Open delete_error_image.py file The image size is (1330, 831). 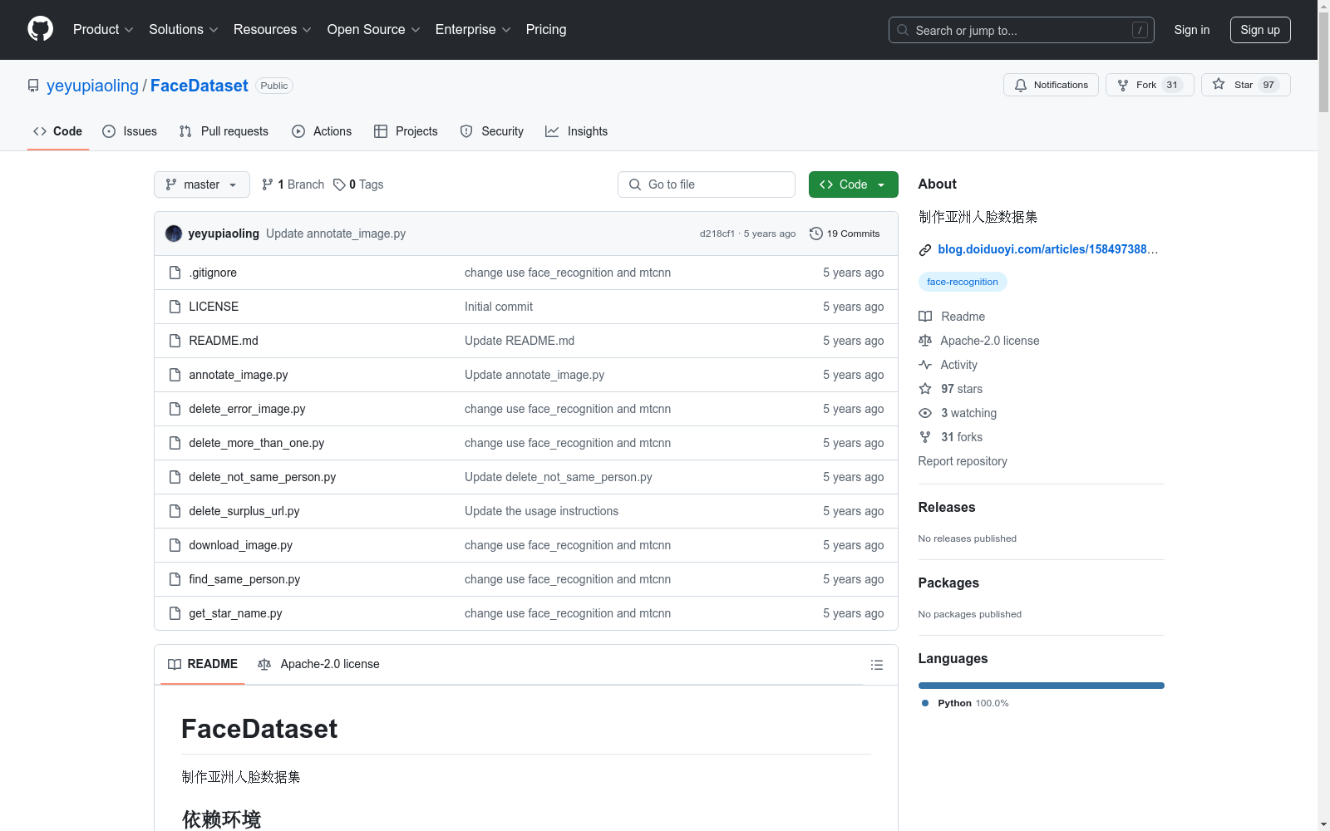(x=247, y=409)
